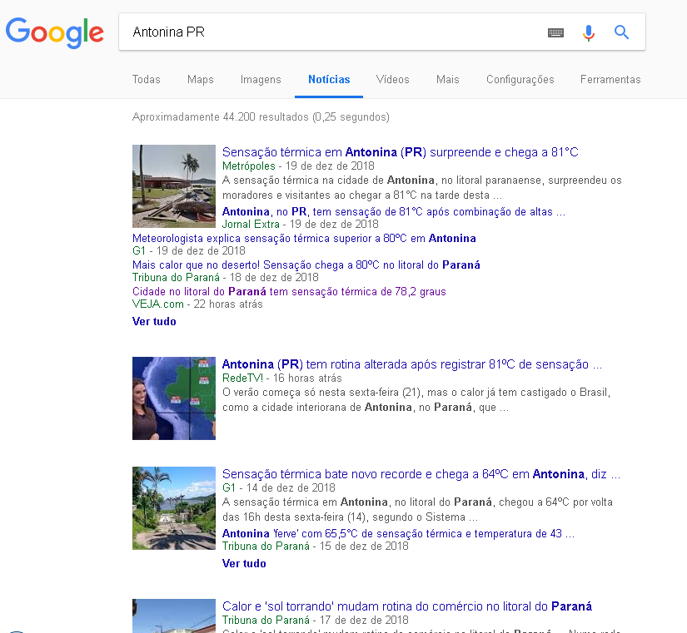Open the on-screen keyboard icon
The image size is (687, 633).
tap(555, 32)
